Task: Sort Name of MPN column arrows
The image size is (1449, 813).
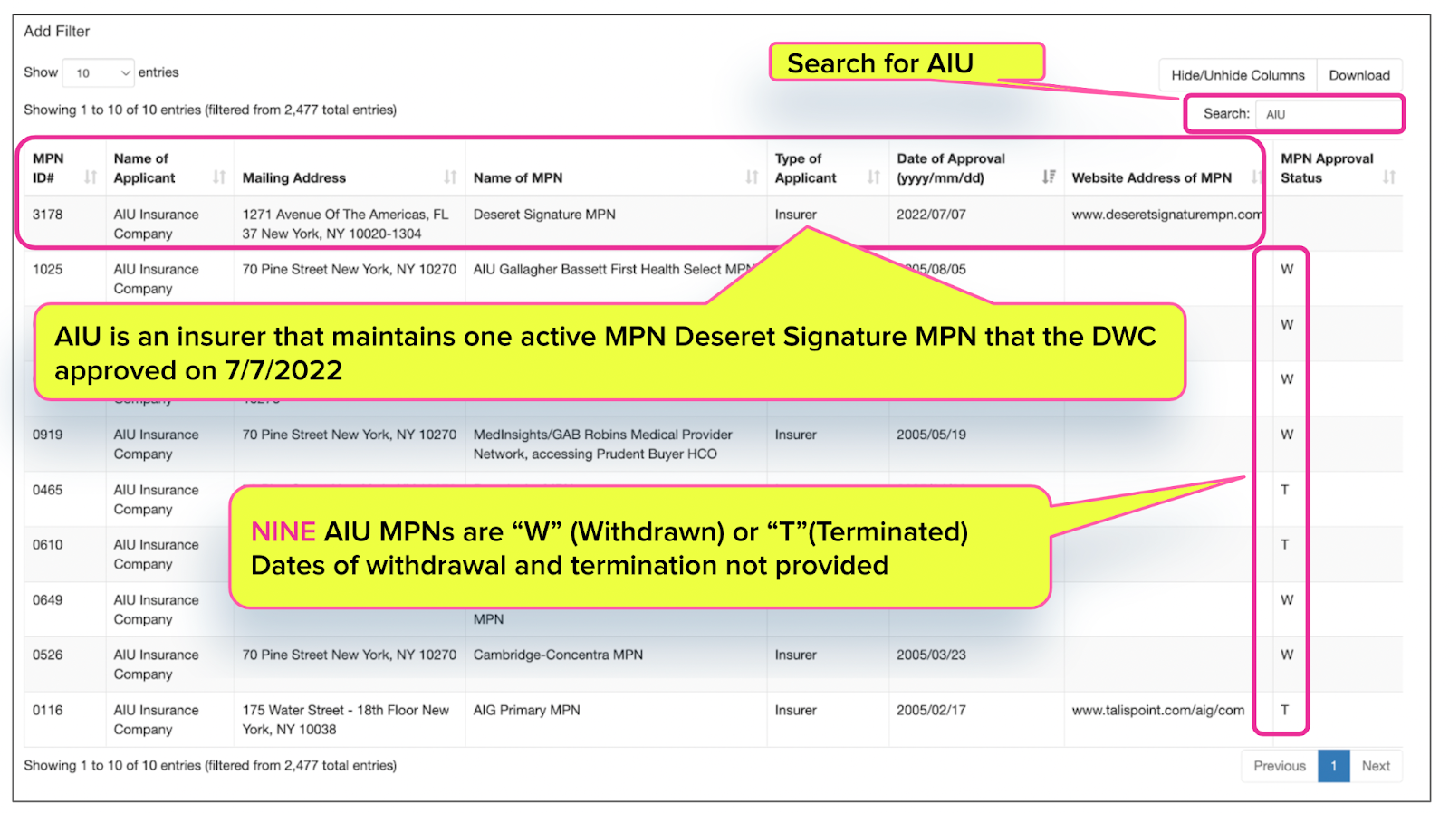Action: [752, 177]
